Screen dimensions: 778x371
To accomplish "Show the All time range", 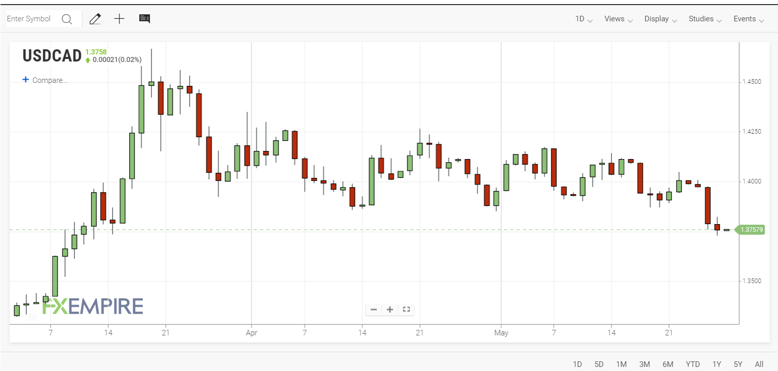I will pyautogui.click(x=759, y=364).
